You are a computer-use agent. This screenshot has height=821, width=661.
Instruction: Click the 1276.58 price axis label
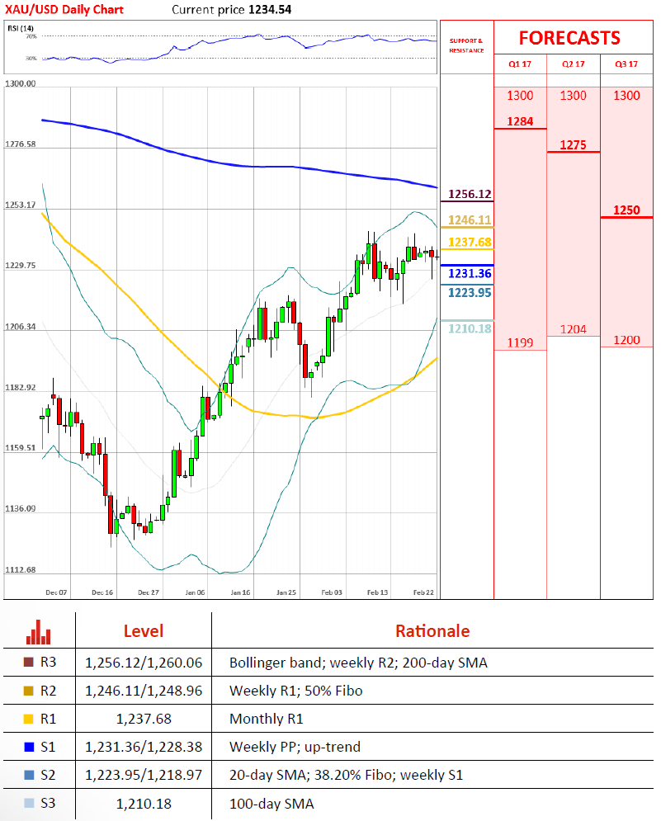[21, 144]
